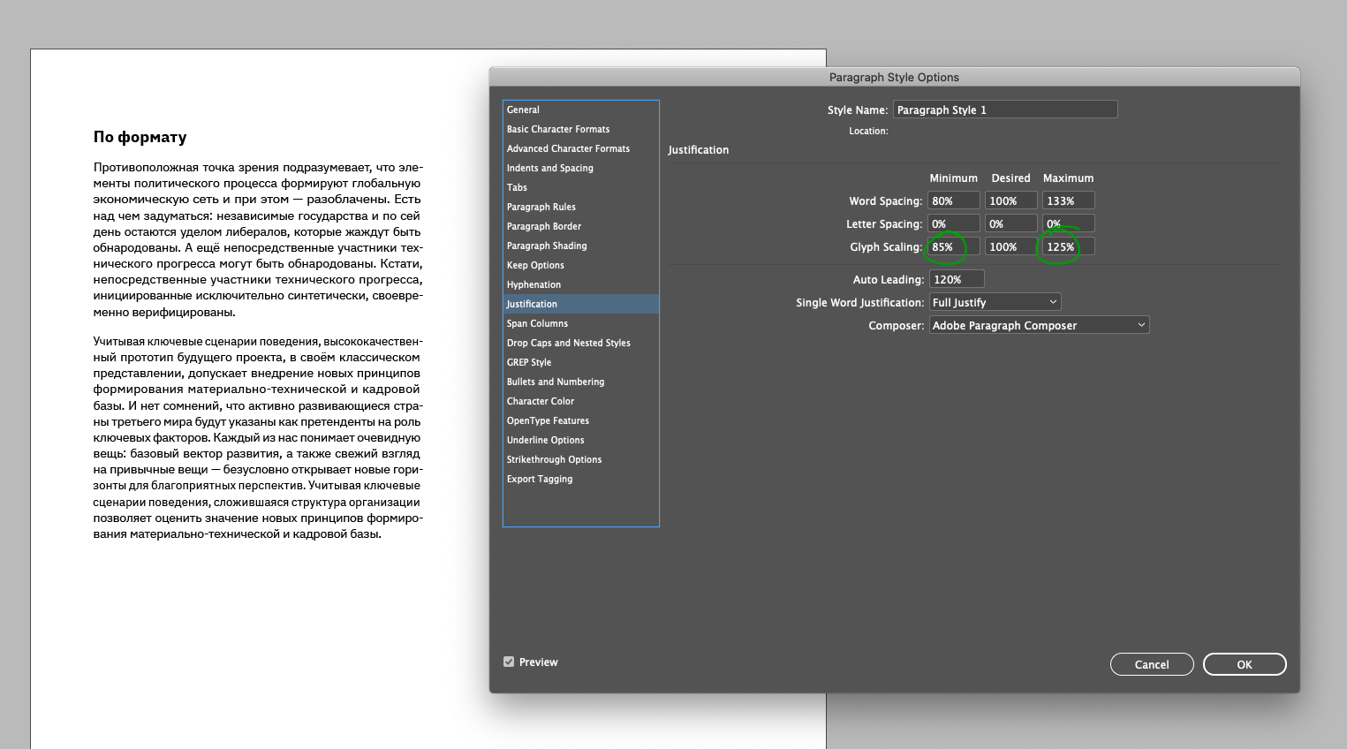This screenshot has width=1347, height=749.
Task: Click the 'По формату' heading in document
Action: (140, 137)
